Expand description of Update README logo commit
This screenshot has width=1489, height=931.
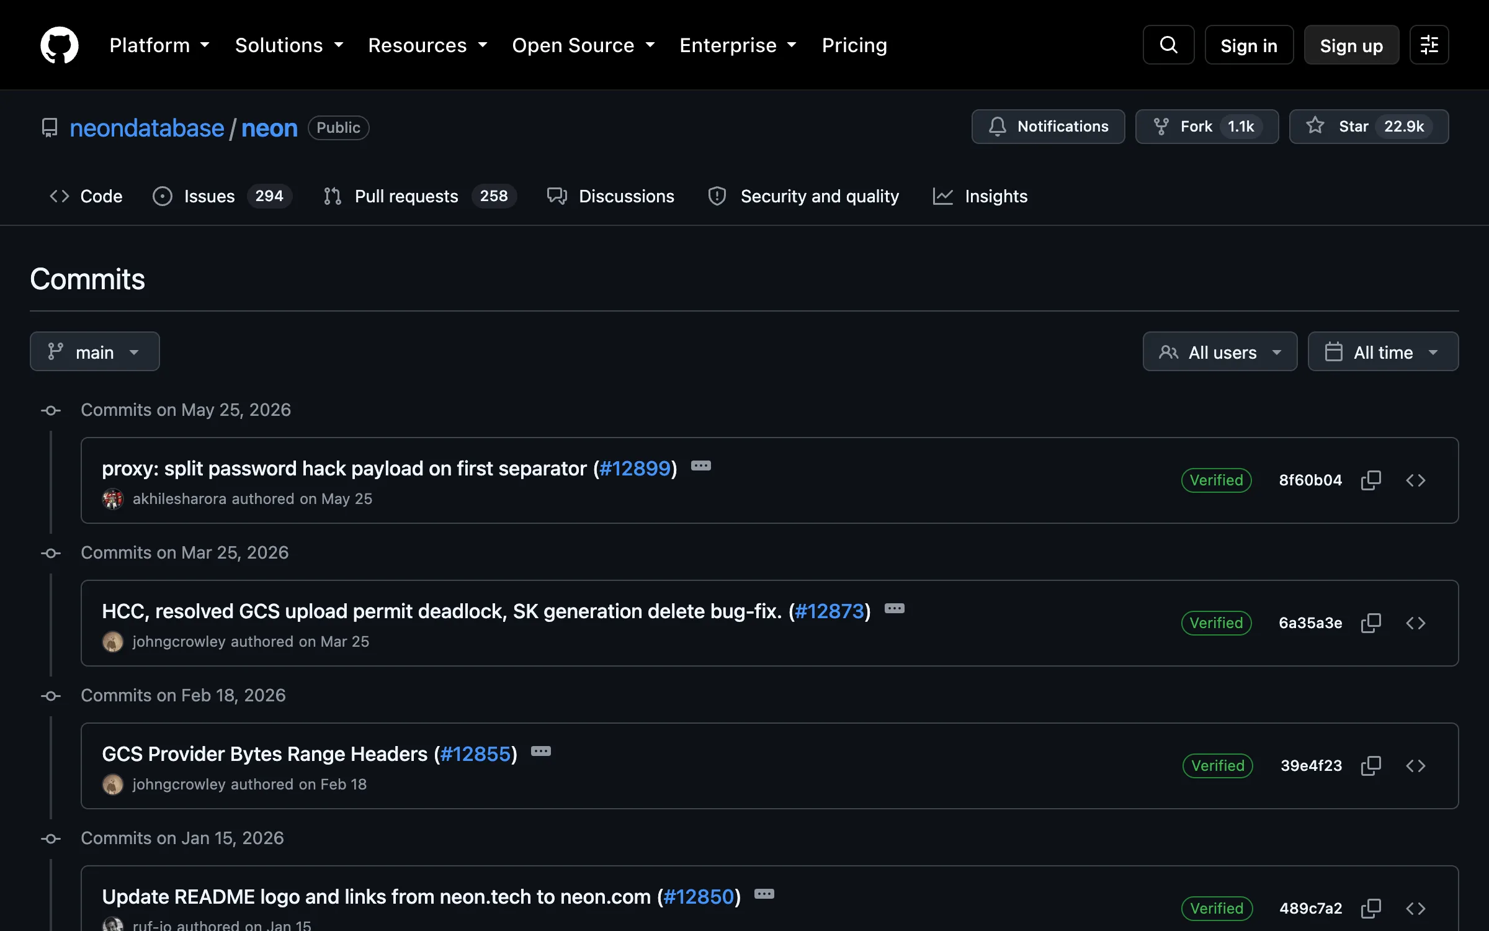(764, 894)
